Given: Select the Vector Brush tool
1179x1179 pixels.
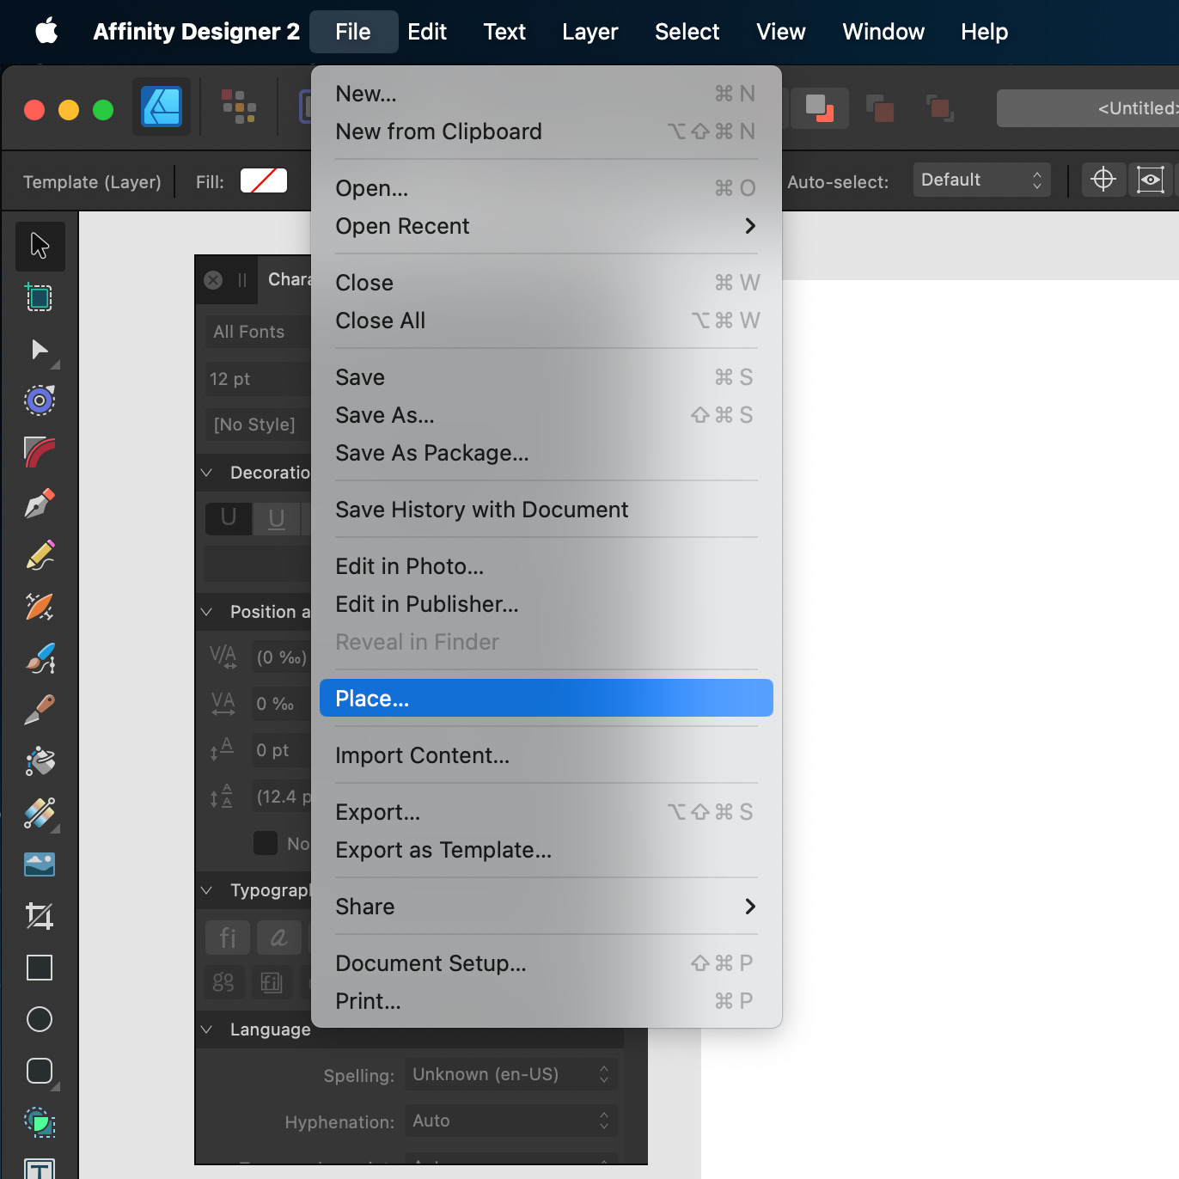Looking at the screenshot, I should point(40,658).
